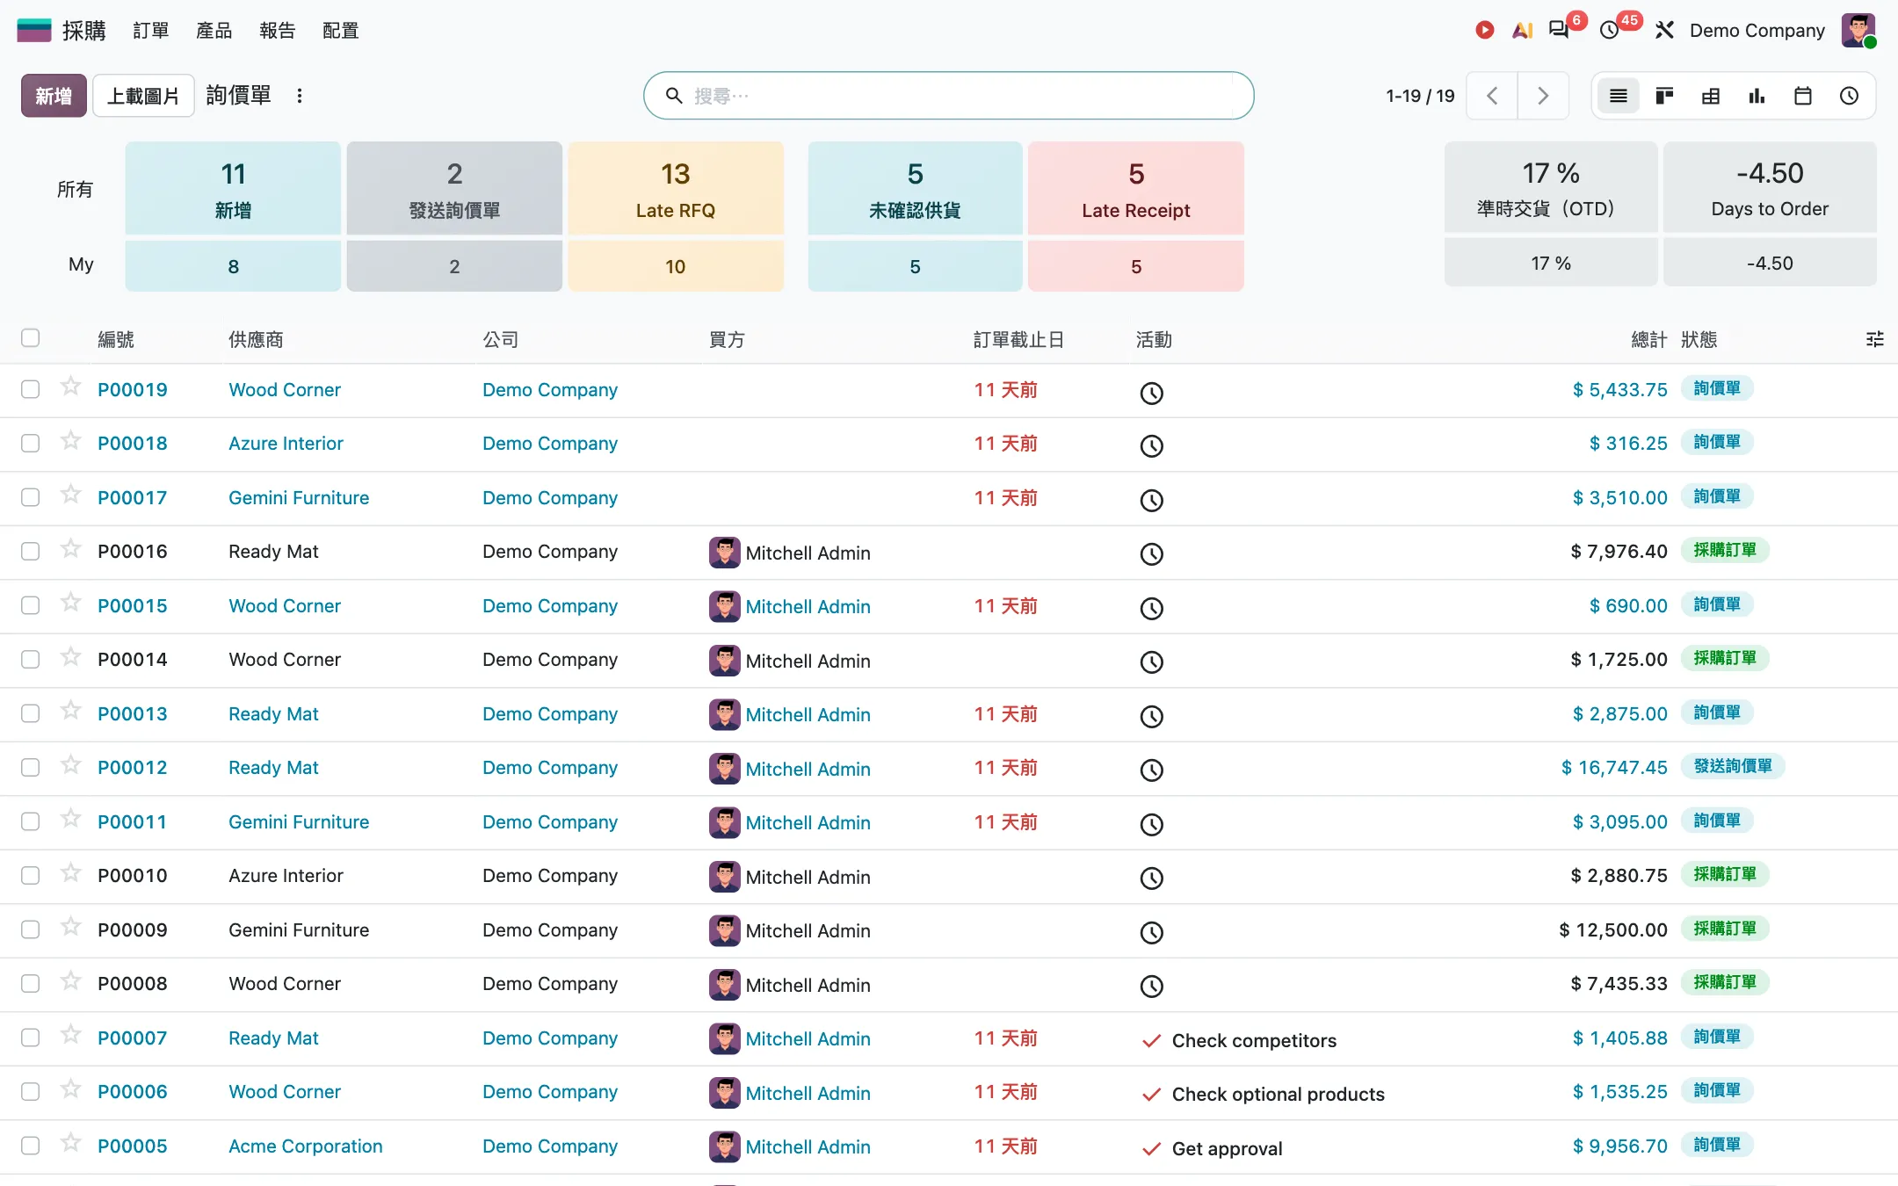Open the activity clock for P00018

pyautogui.click(x=1151, y=445)
